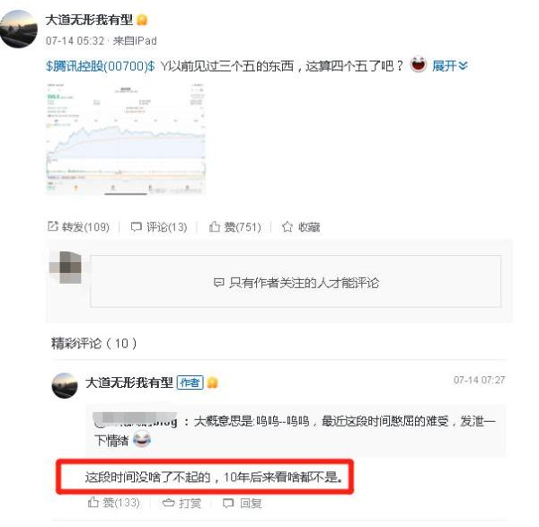The width and height of the screenshot is (539, 527).
Task: Open the post author's avatar photo
Action: tap(18, 29)
